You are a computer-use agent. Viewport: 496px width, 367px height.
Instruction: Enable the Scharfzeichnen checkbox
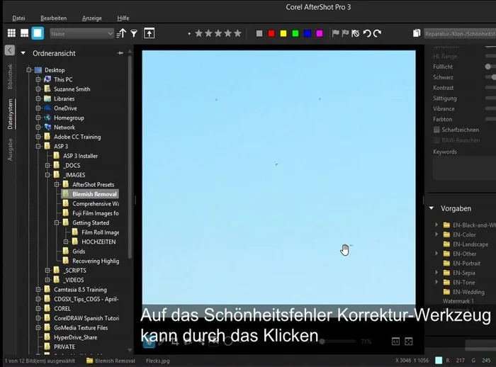(436, 130)
